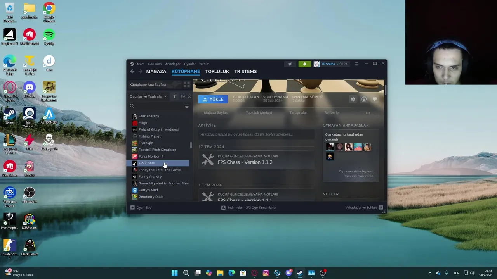Switch to library grid view icon
The height and width of the screenshot is (279, 497).
pyautogui.click(x=187, y=84)
